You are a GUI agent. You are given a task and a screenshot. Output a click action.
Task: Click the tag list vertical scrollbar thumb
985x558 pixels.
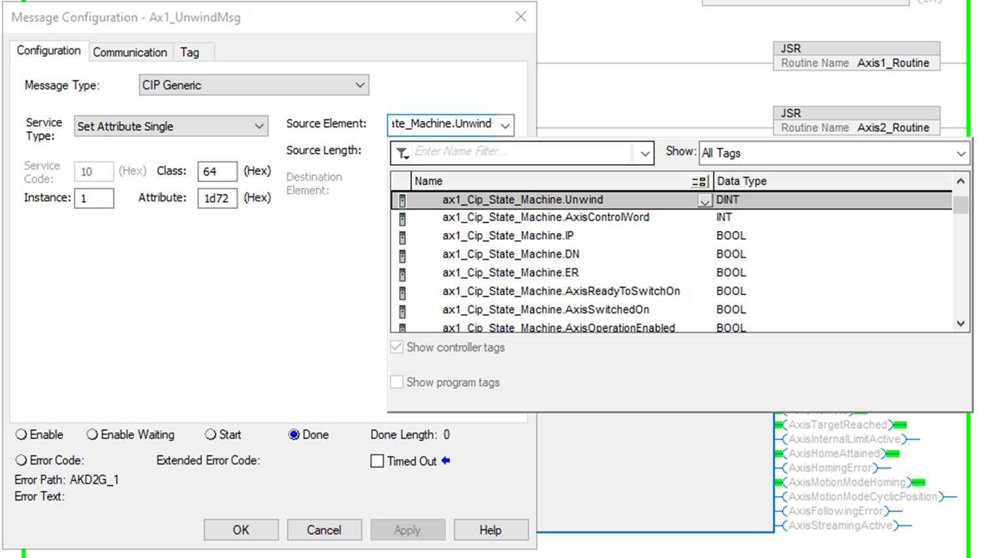point(960,204)
